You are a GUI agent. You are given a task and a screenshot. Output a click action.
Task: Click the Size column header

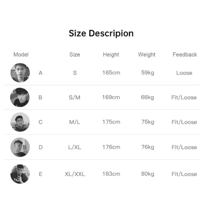point(75,55)
